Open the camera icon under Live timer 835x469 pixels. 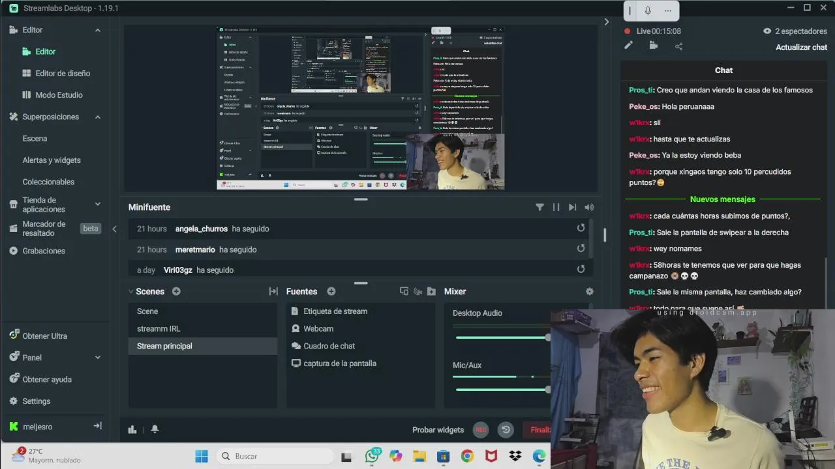(653, 46)
